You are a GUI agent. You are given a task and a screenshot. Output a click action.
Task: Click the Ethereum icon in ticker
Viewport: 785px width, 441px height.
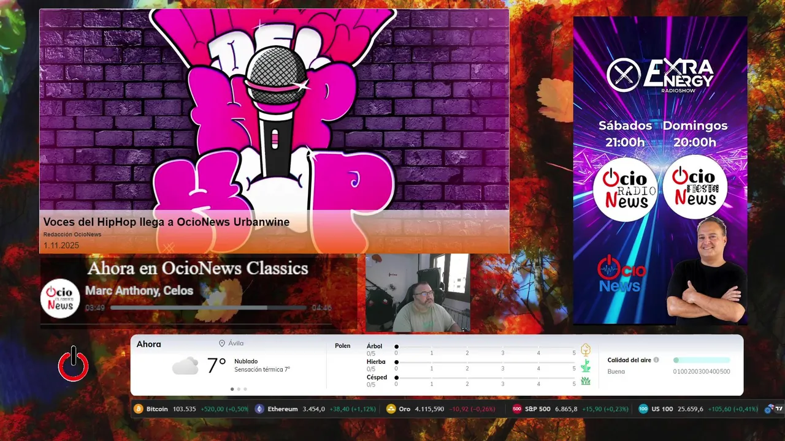tap(259, 409)
